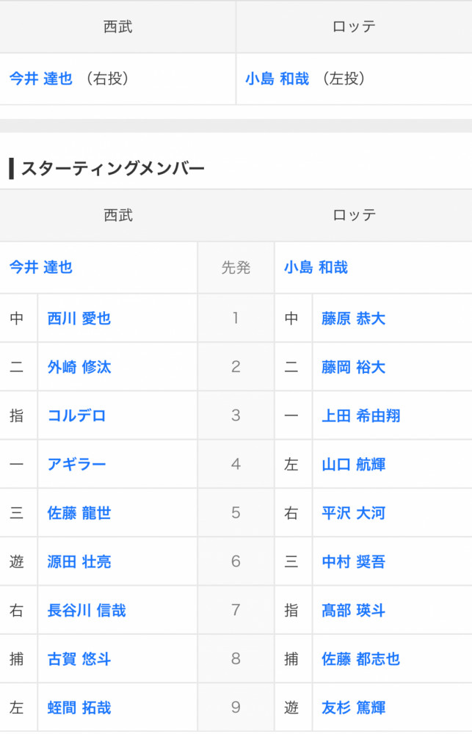Open pitcher 今井 達也 (右投) link
472x734 pixels.
pyautogui.click(x=40, y=79)
